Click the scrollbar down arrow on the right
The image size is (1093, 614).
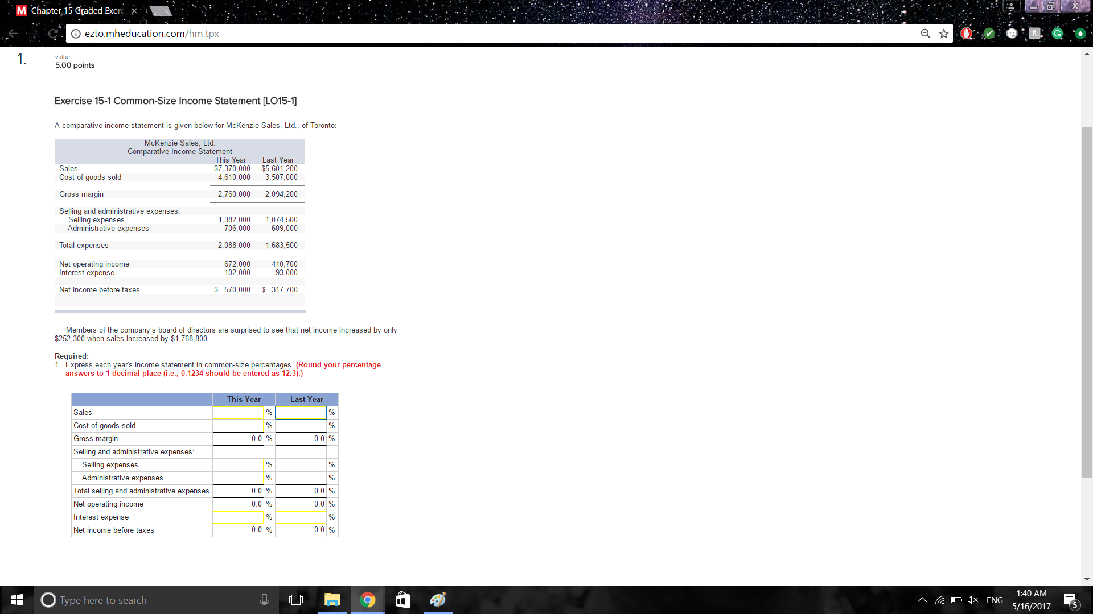(1087, 579)
